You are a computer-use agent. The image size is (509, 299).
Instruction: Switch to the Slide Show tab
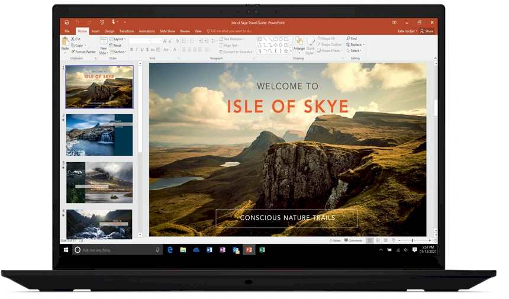[x=167, y=31]
